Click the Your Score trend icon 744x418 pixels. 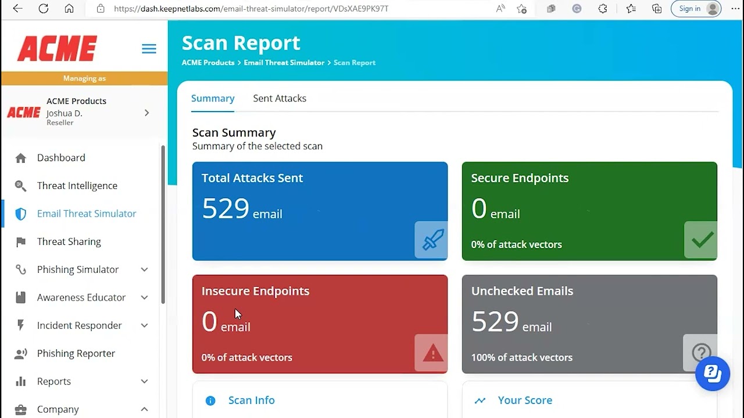point(480,401)
